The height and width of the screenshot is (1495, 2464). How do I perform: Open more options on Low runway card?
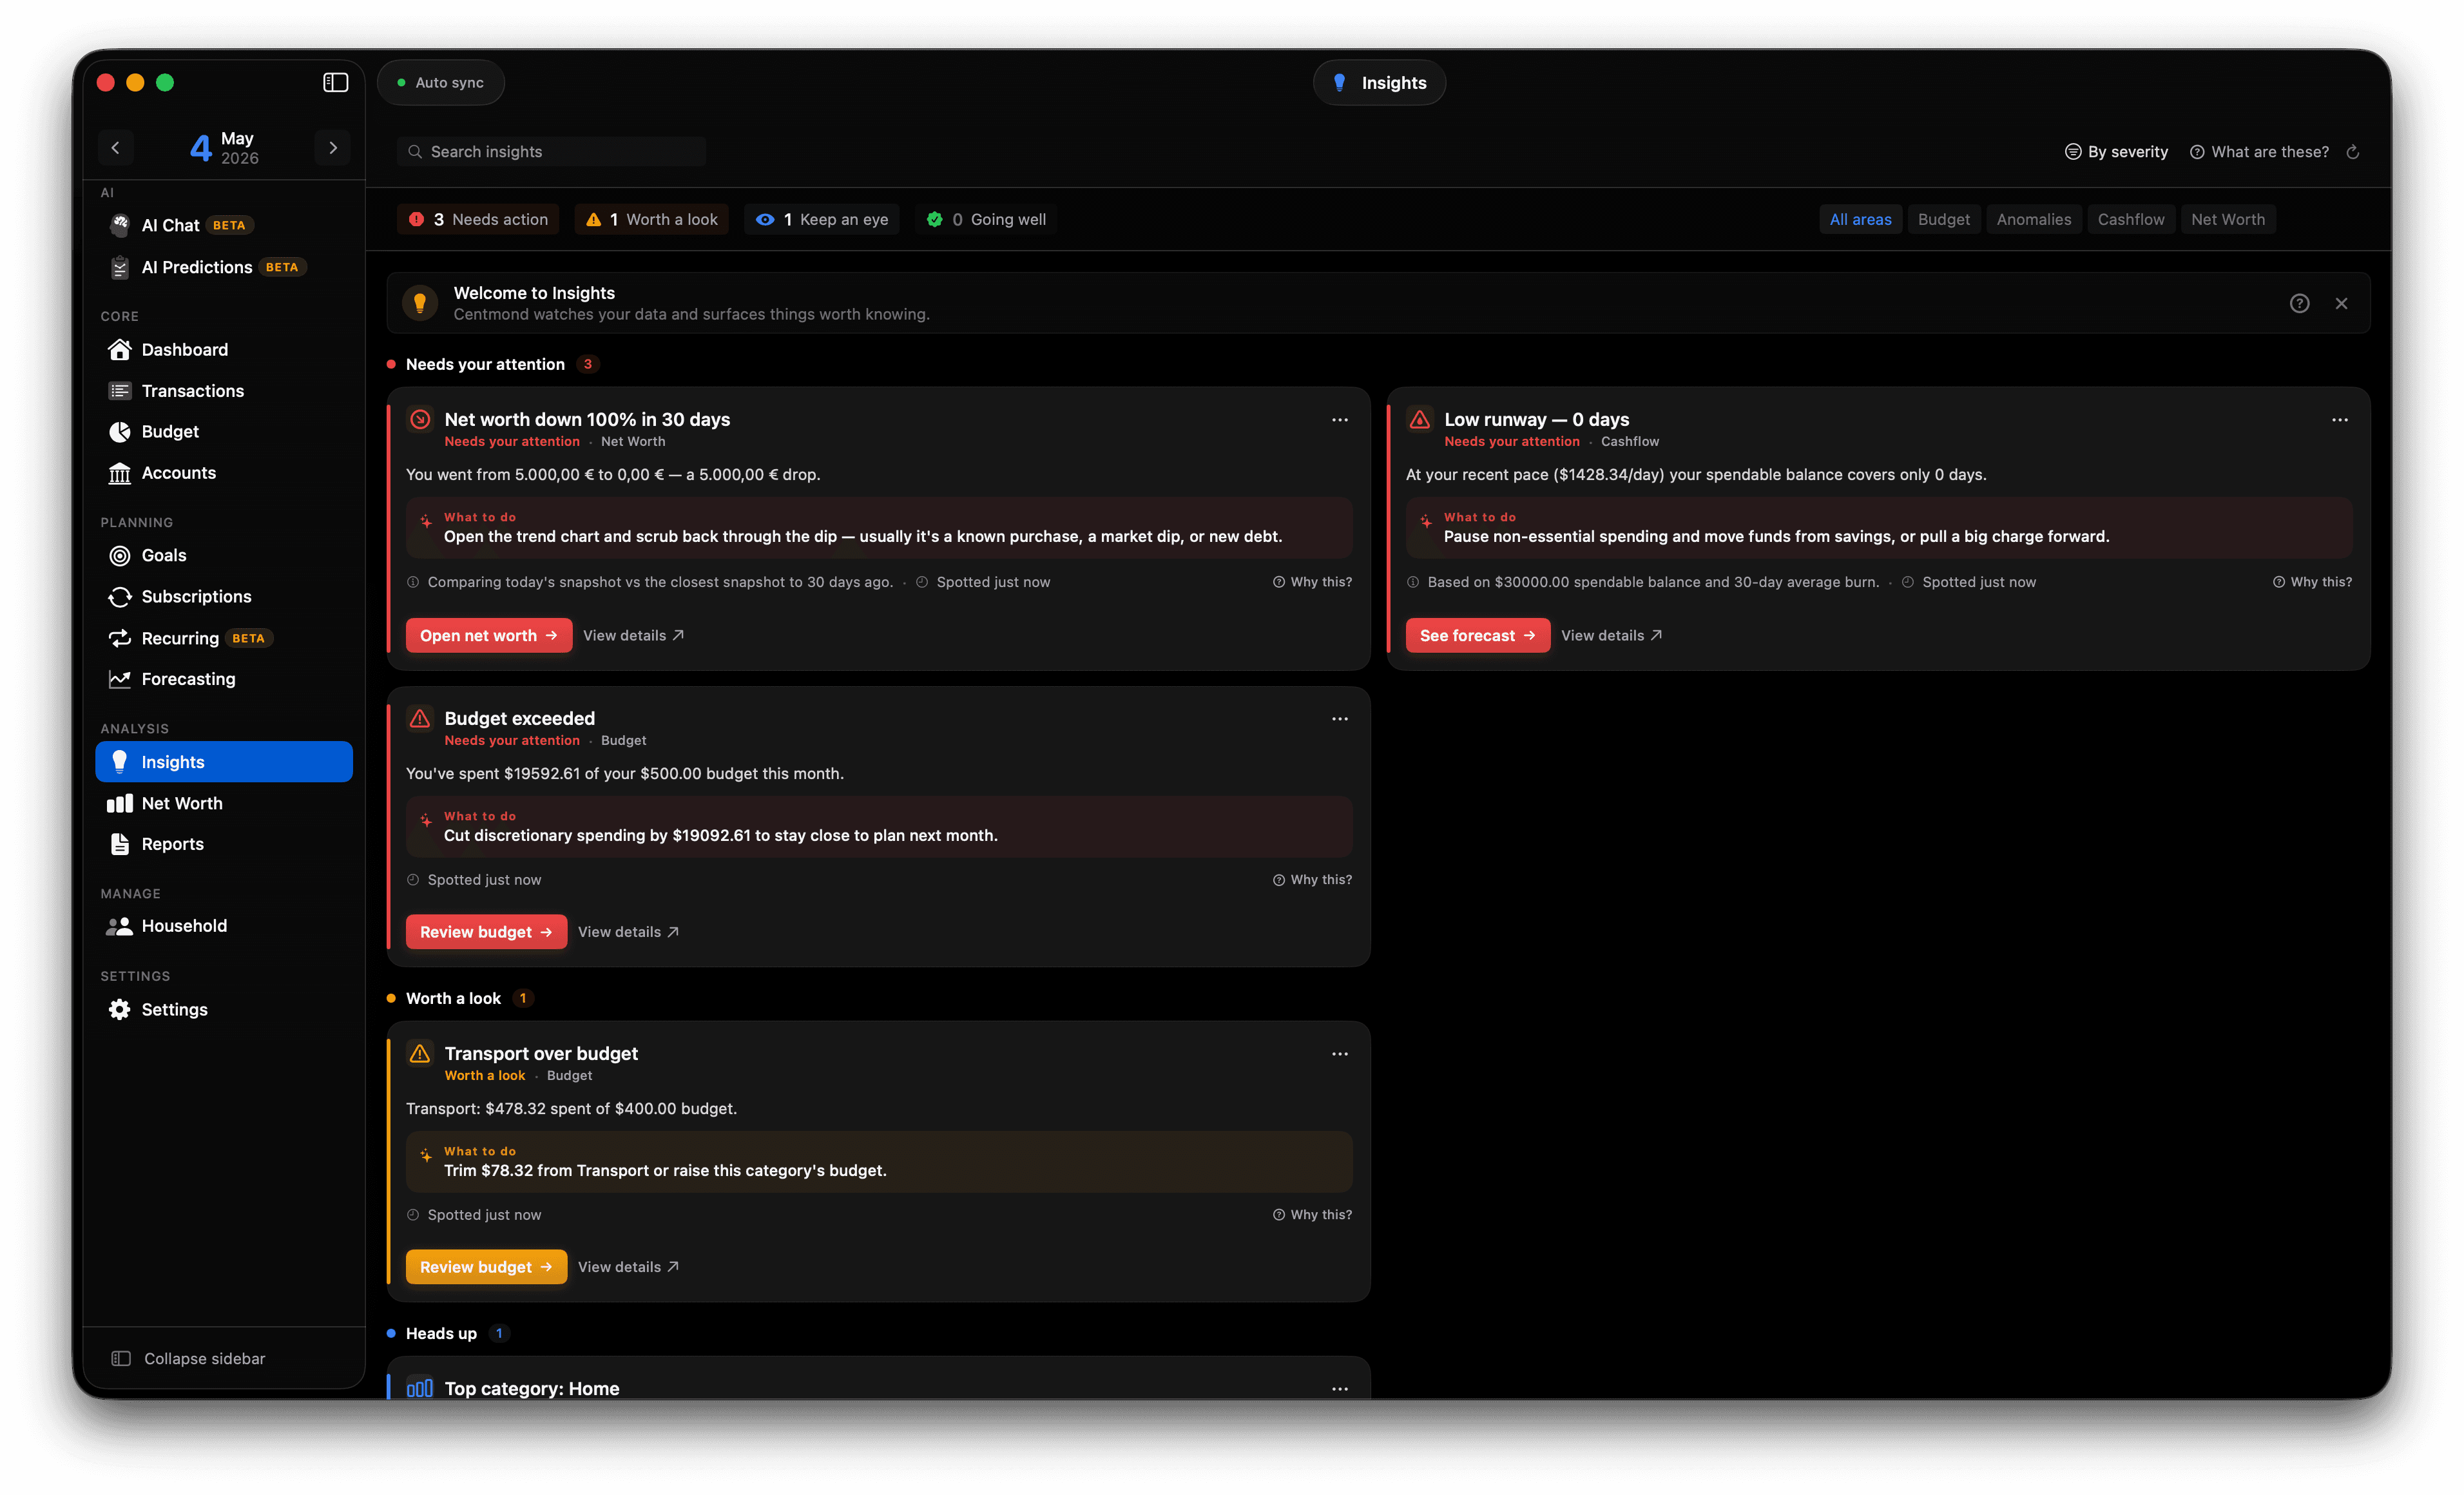click(2339, 420)
